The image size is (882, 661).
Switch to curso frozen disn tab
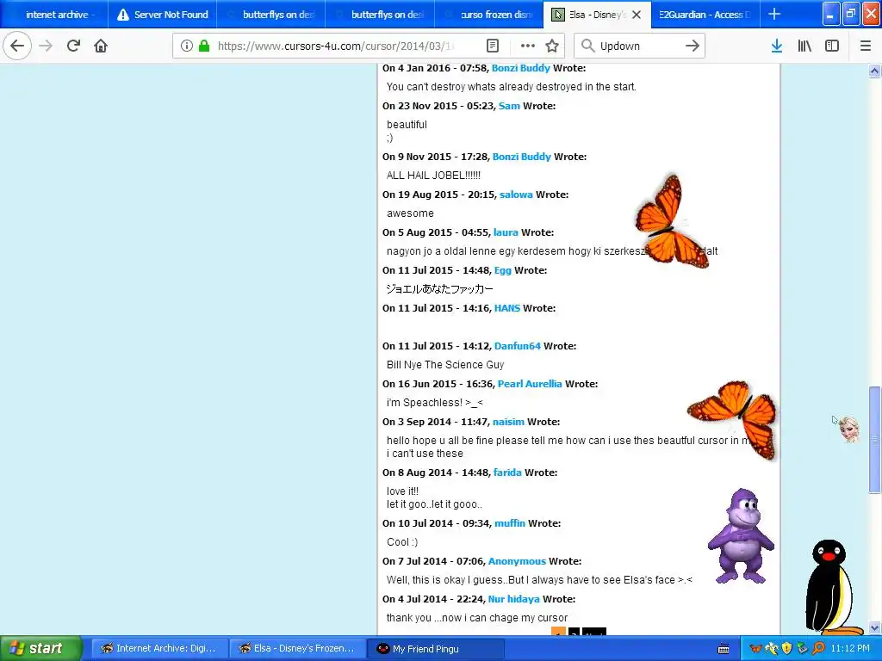(x=488, y=15)
